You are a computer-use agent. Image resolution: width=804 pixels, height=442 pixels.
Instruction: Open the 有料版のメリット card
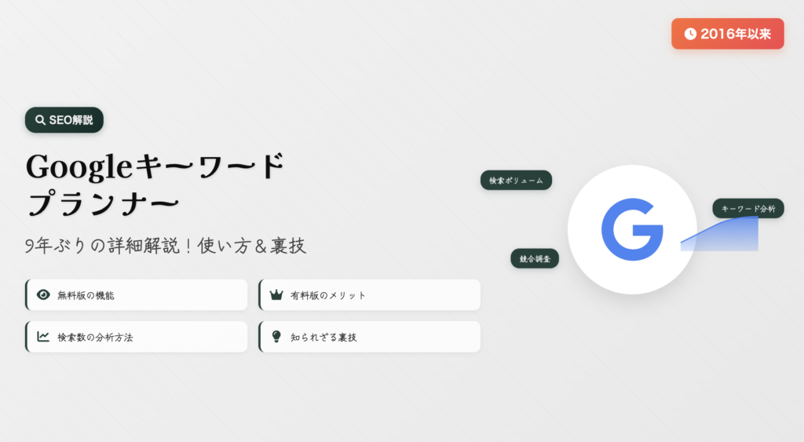[370, 295]
